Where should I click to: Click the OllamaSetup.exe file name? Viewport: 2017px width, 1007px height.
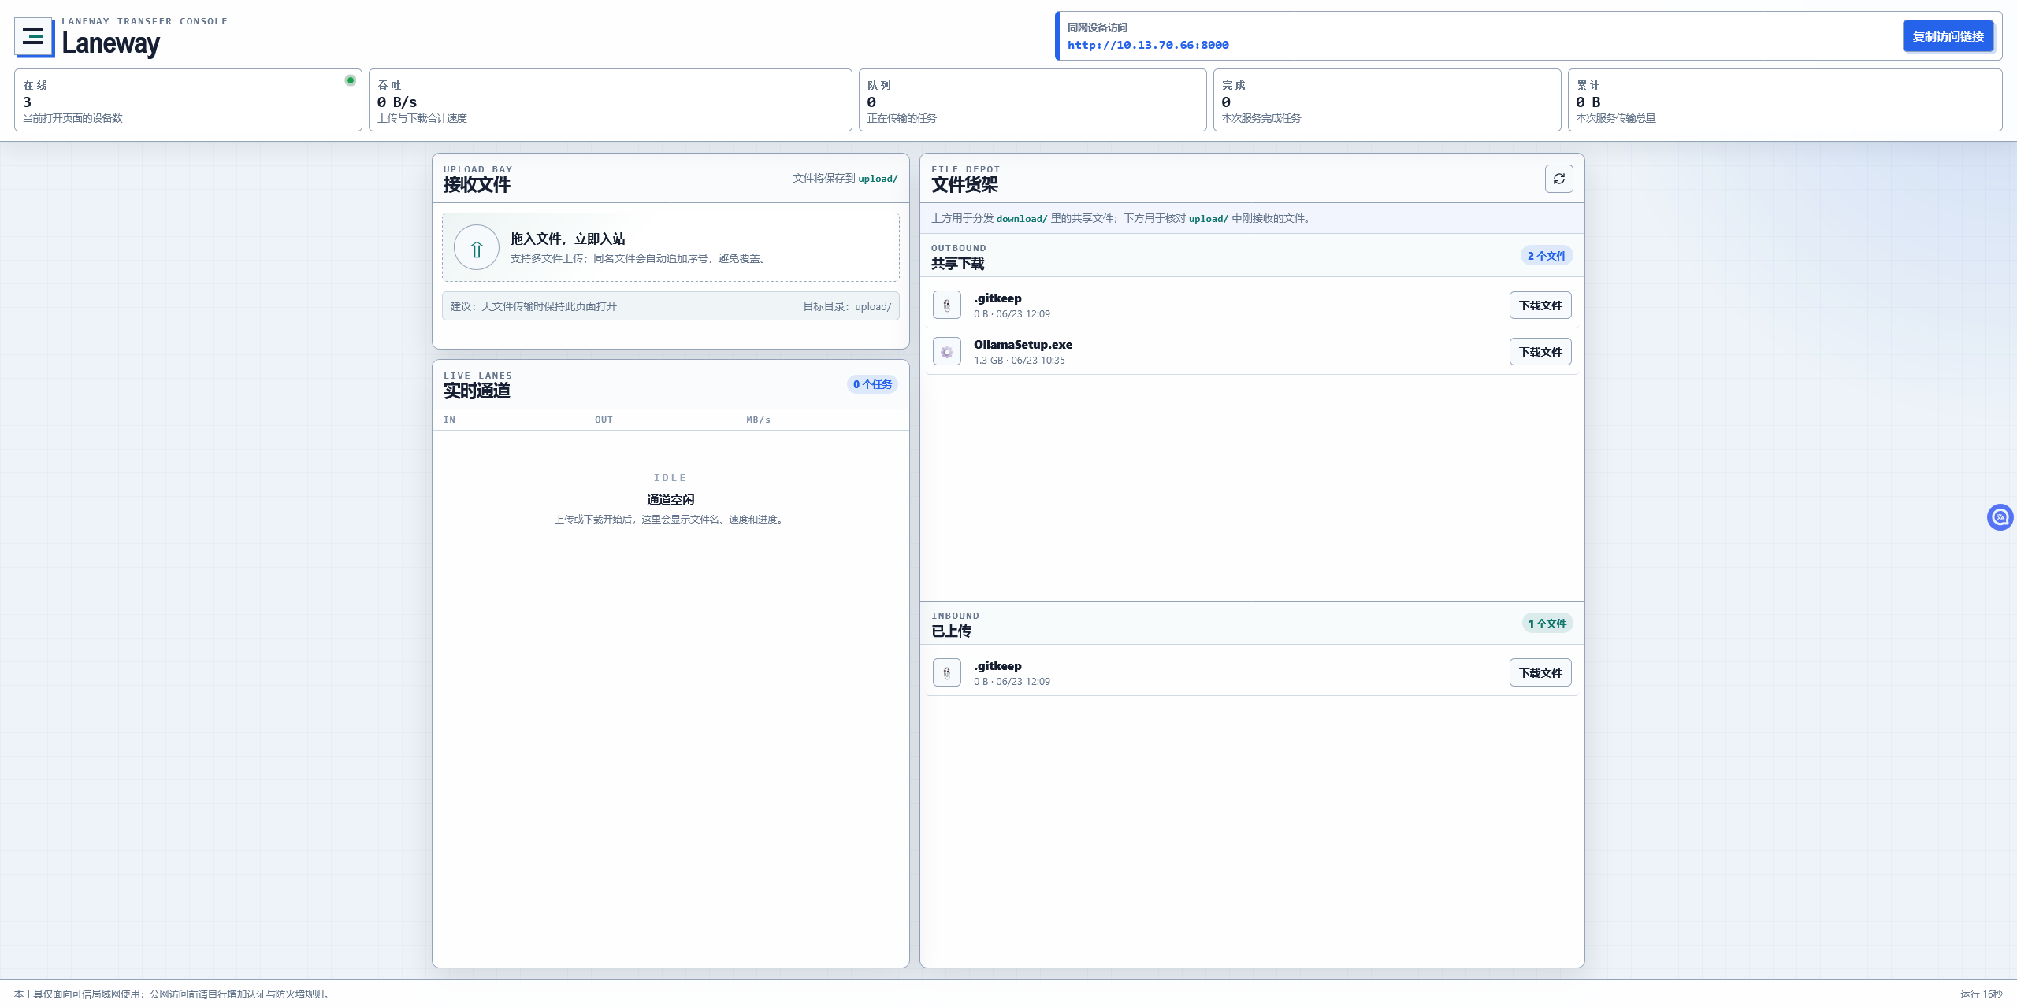pos(1023,345)
